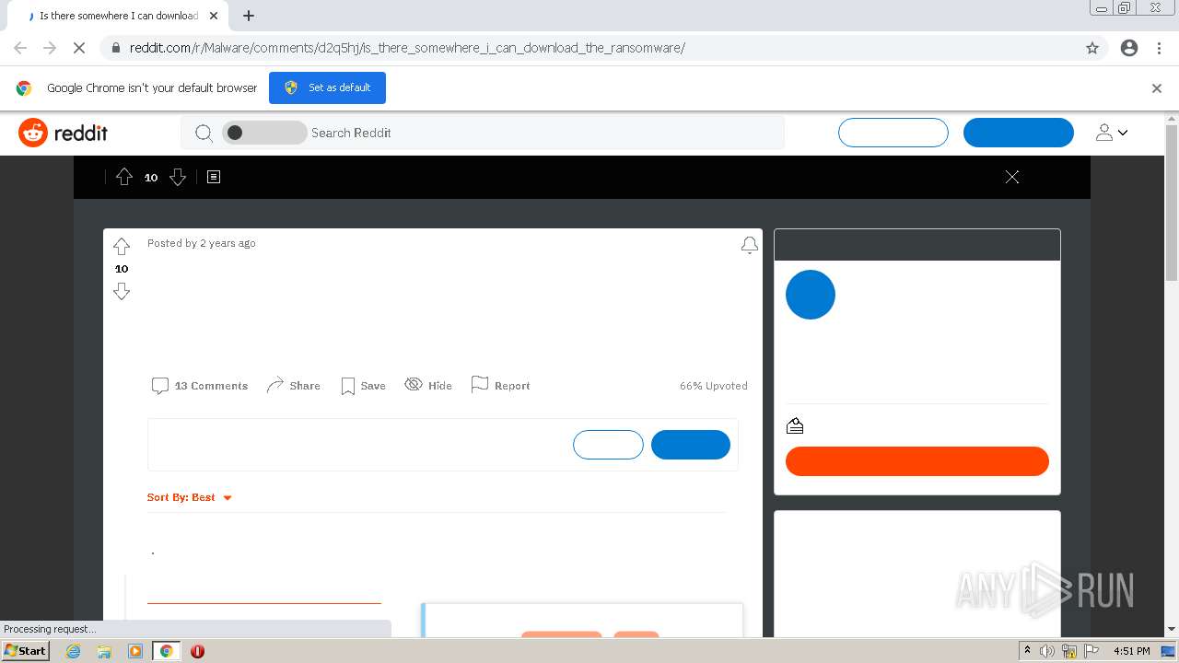Open the user account dropdown menu
1179x663 pixels.
click(1112, 133)
